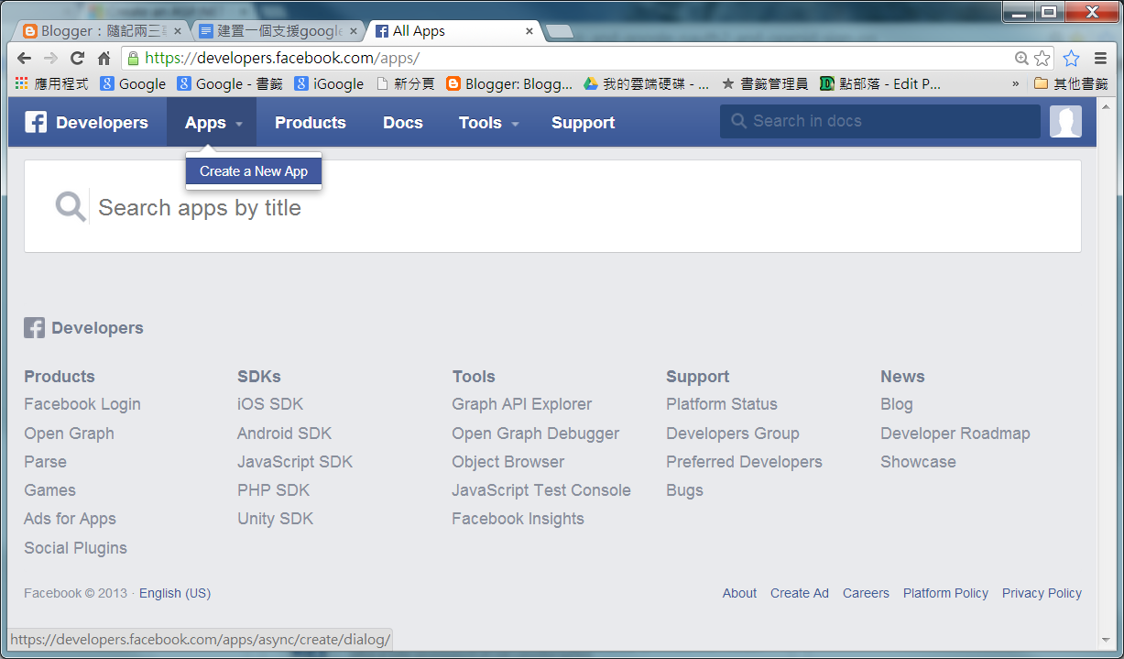This screenshot has width=1124, height=659.
Task: Open the Bugs link
Action: (684, 490)
